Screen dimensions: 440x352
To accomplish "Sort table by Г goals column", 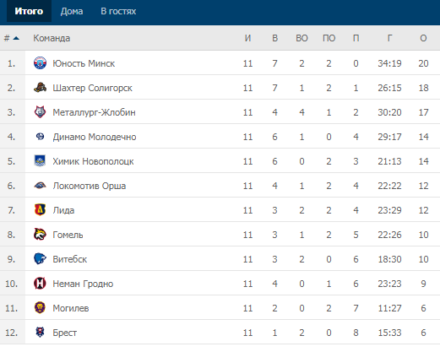I will 389,38.
